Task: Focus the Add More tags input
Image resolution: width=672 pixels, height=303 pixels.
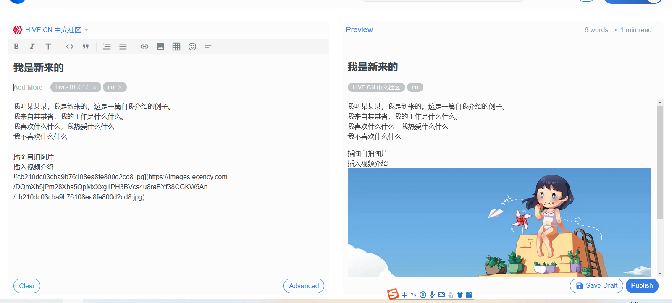Action: [29, 87]
